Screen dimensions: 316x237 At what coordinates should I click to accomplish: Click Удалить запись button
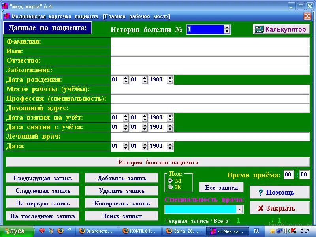coord(122,191)
